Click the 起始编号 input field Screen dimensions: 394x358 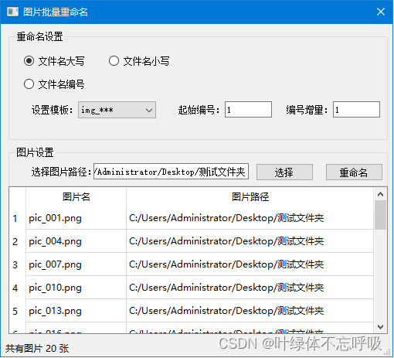pos(248,110)
